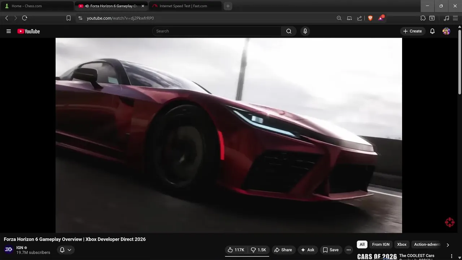The image size is (462, 260).
Task: Close the Forza Horizon 6 tab
Action: pos(143,6)
